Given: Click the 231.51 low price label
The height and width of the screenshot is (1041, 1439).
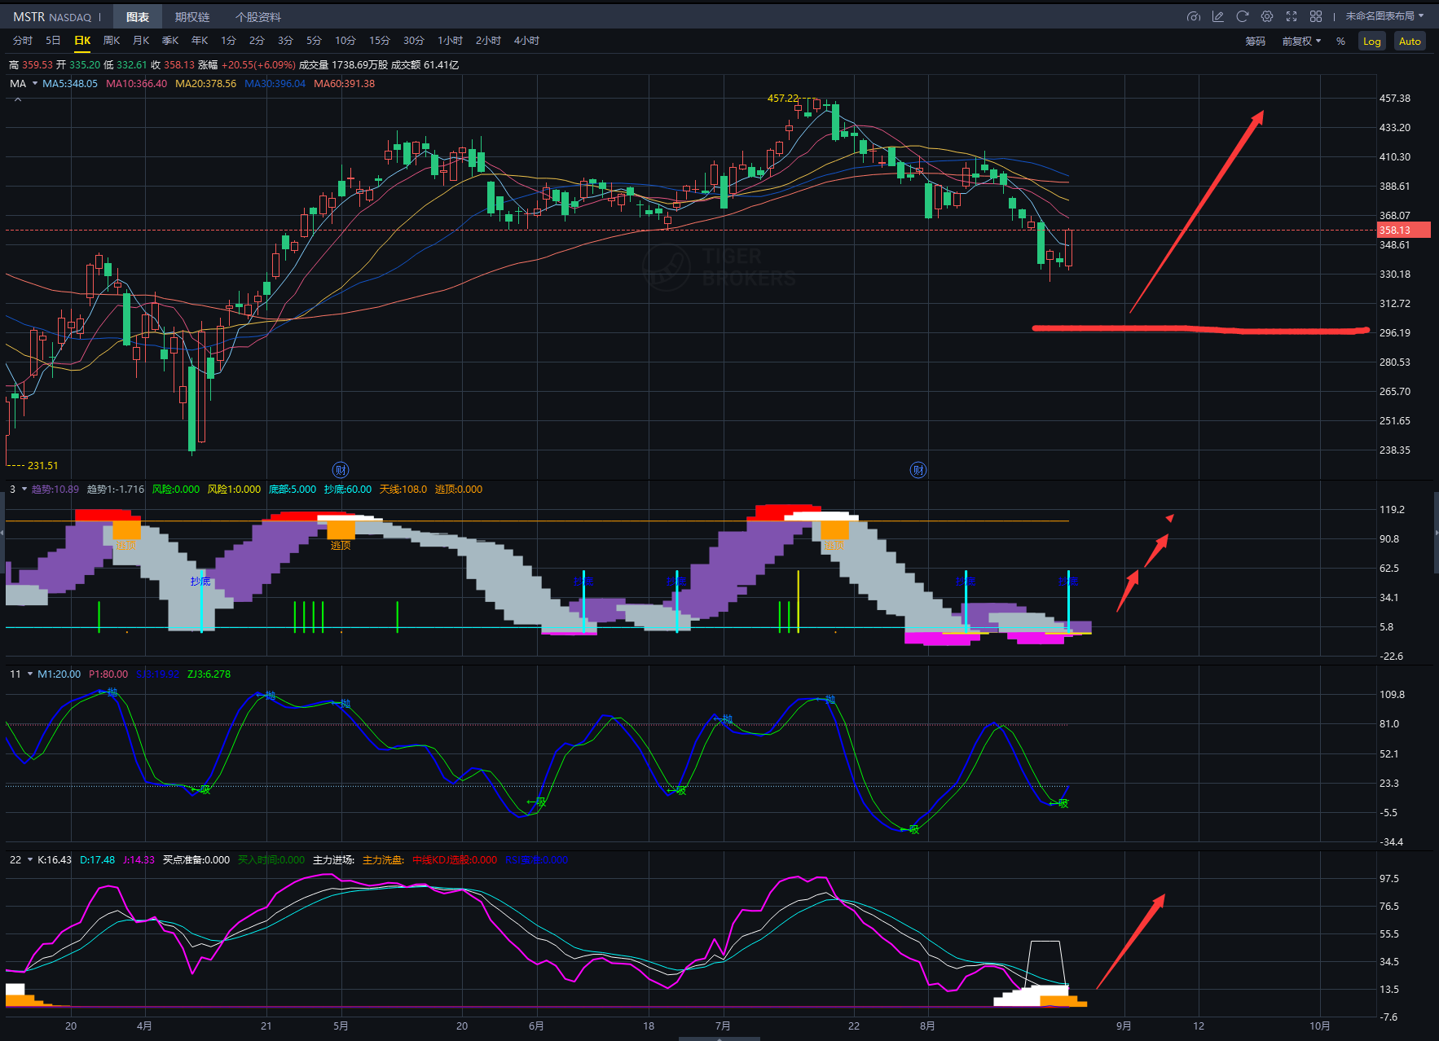Looking at the screenshot, I should pyautogui.click(x=43, y=466).
